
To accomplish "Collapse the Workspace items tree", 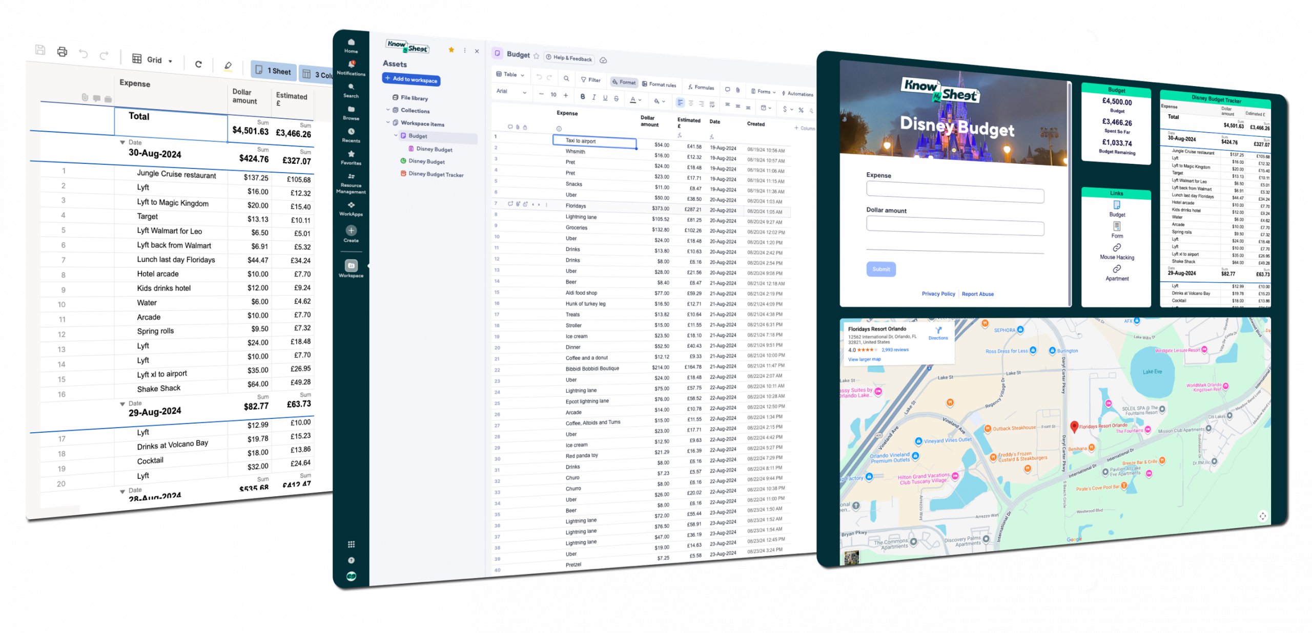I will (388, 122).
